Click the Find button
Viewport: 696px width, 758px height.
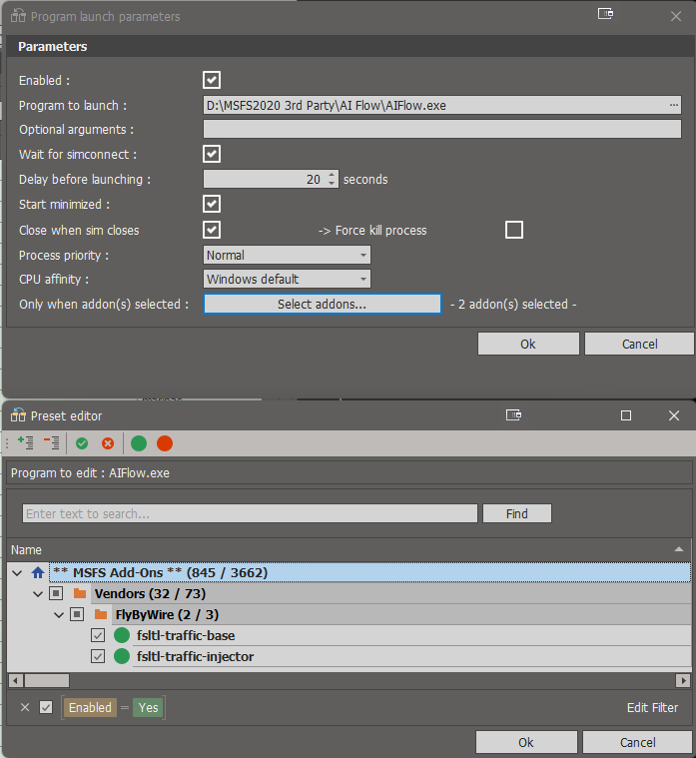pyautogui.click(x=516, y=513)
